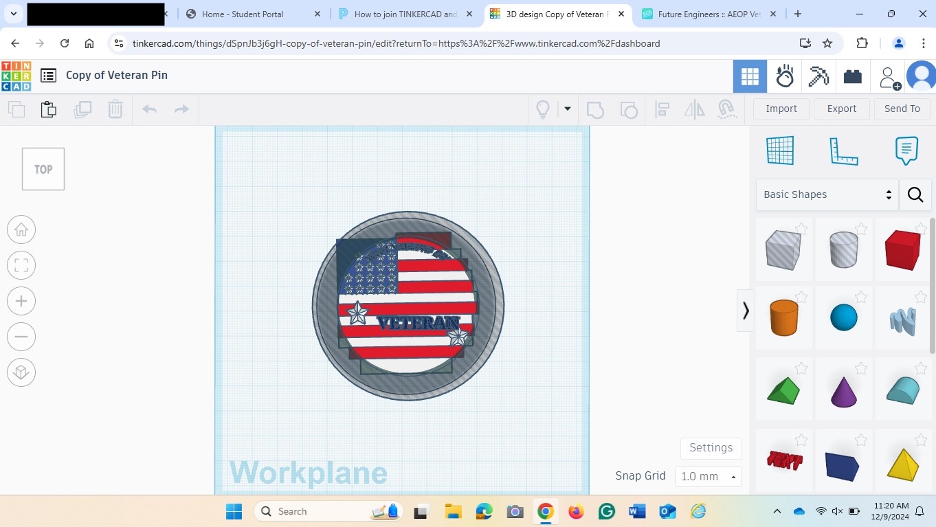Collapse the shapes panel chevron
Screen dimensions: 936x527
coord(746,311)
